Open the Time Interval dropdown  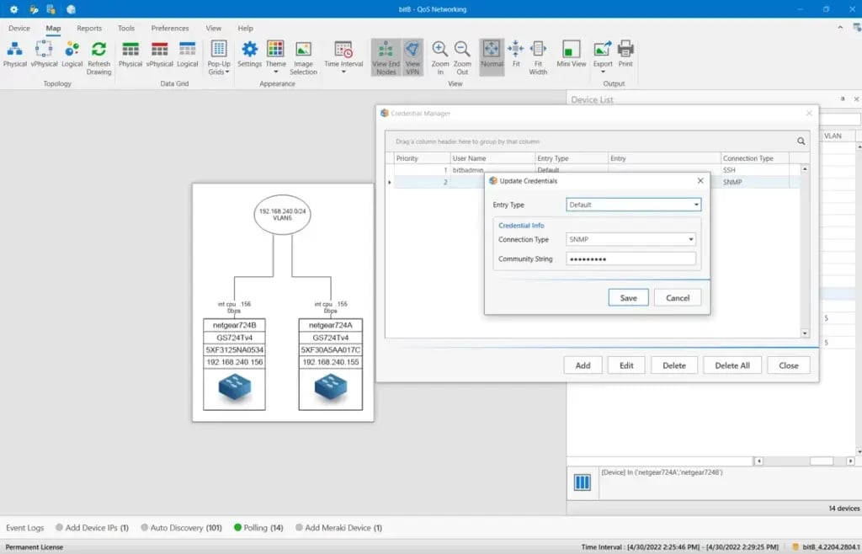coord(343,57)
